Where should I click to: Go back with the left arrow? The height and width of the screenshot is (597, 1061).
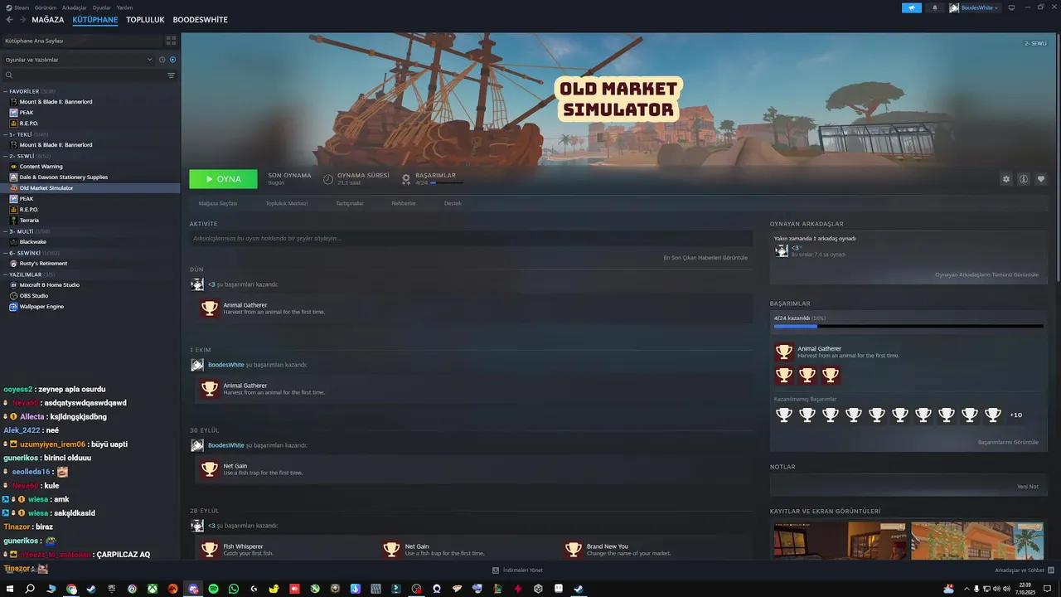coord(10,20)
